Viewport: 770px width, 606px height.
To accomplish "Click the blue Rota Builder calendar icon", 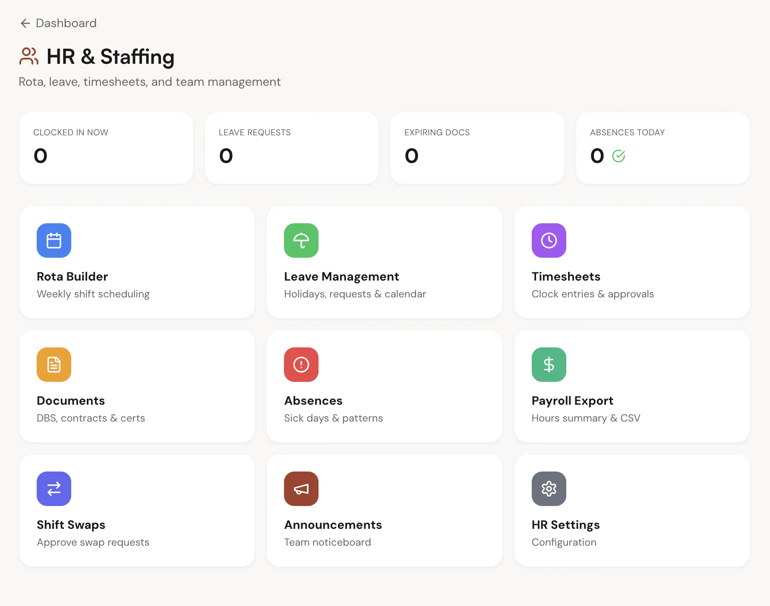I will point(54,241).
